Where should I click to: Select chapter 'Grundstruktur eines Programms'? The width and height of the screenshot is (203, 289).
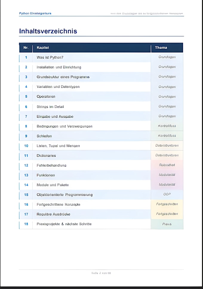(x=63, y=77)
